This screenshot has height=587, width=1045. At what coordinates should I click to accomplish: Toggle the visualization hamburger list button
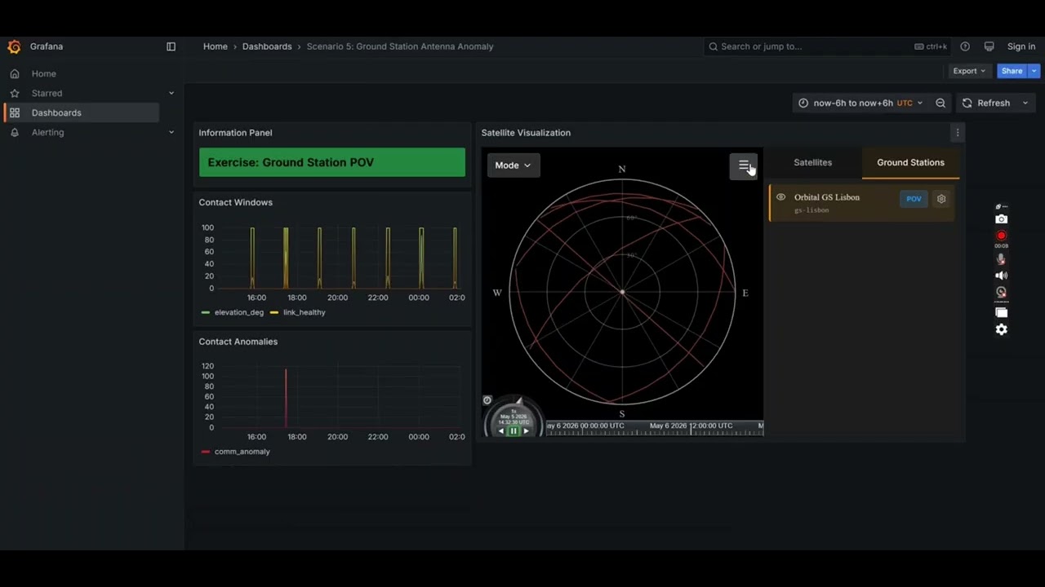pyautogui.click(x=743, y=166)
